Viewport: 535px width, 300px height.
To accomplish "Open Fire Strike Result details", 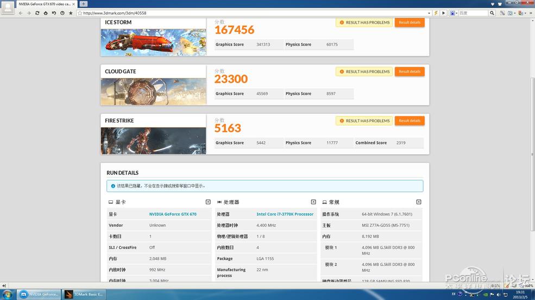I will click(410, 121).
